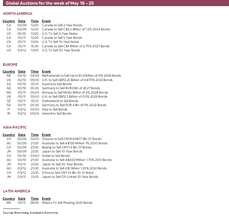Click the Global Auctions title banner

[50, 3]
